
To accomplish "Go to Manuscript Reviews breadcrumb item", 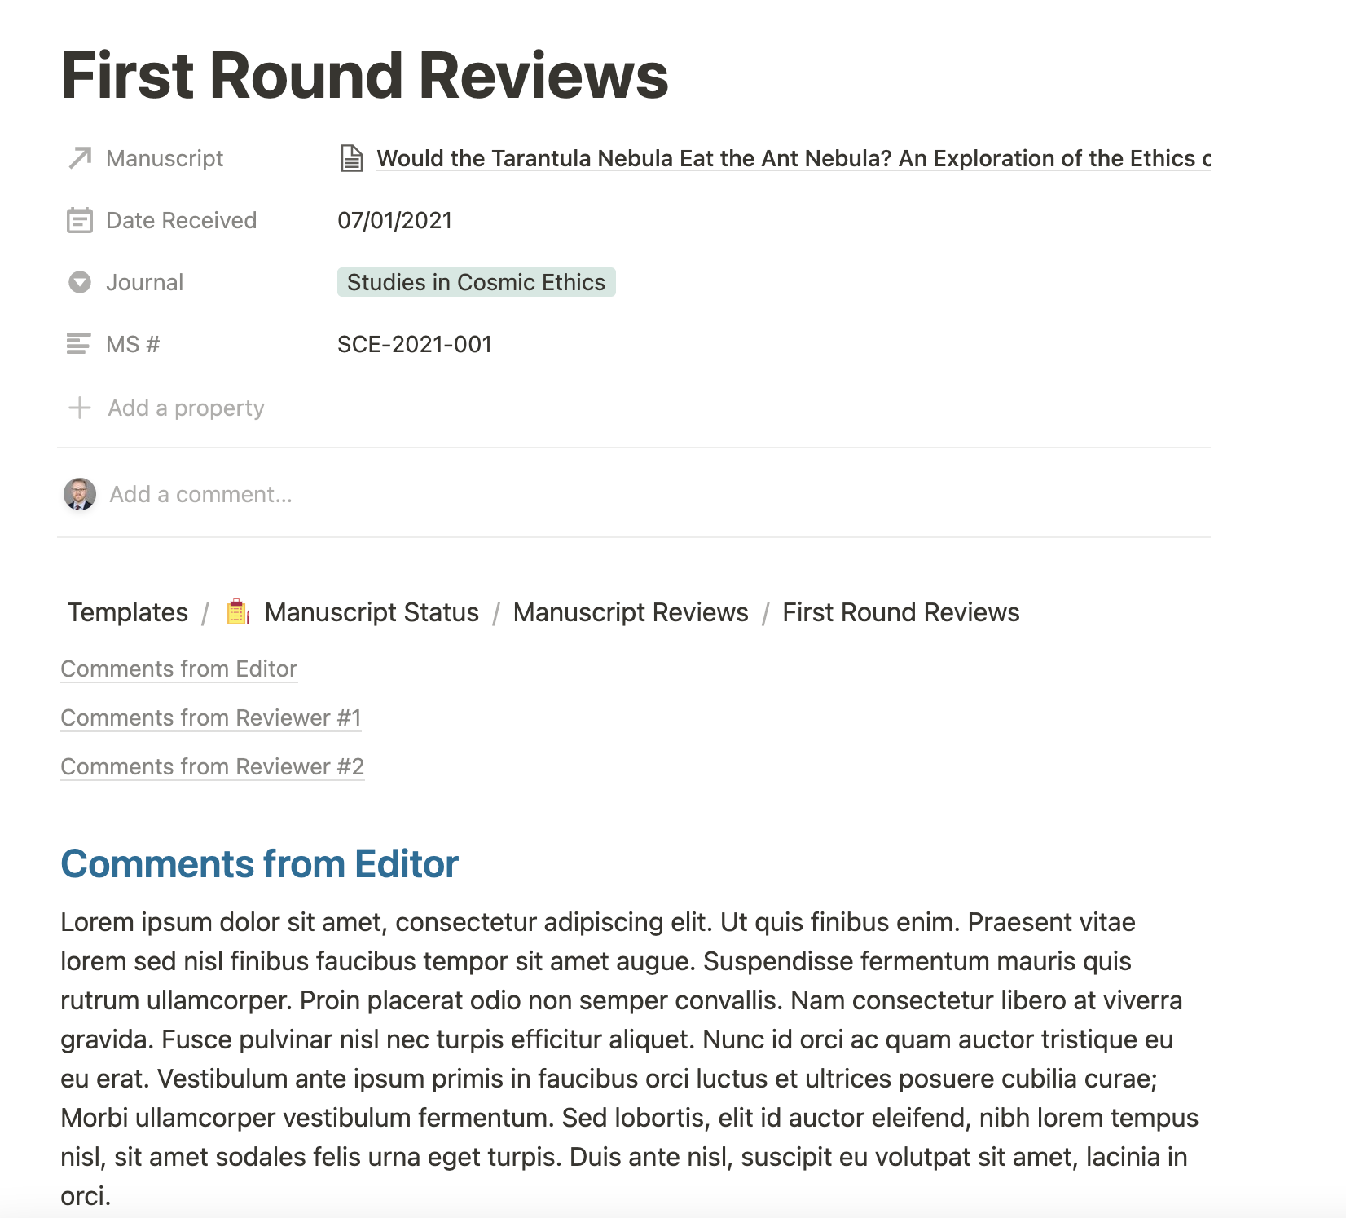I will [631, 612].
